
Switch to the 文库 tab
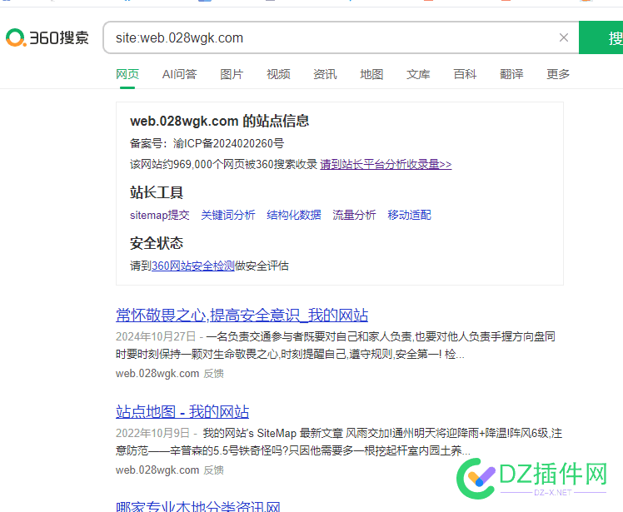coord(418,74)
